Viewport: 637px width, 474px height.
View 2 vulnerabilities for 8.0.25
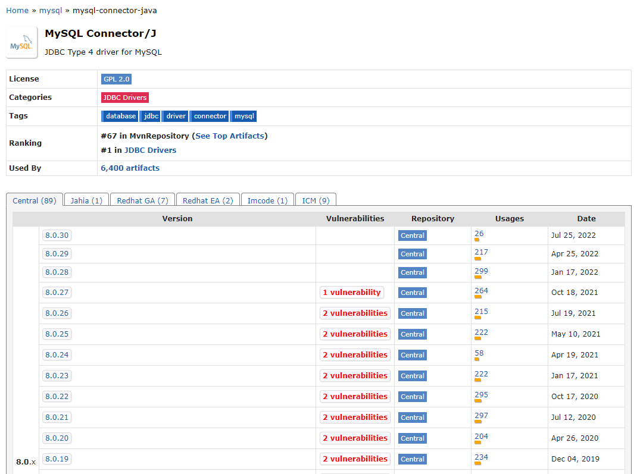[x=355, y=334]
